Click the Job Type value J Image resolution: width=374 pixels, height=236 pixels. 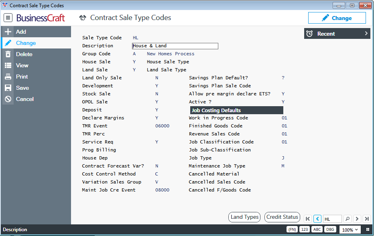click(283, 158)
